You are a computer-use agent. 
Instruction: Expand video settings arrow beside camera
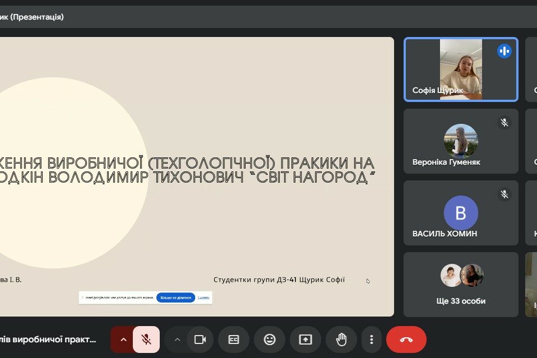tap(177, 340)
